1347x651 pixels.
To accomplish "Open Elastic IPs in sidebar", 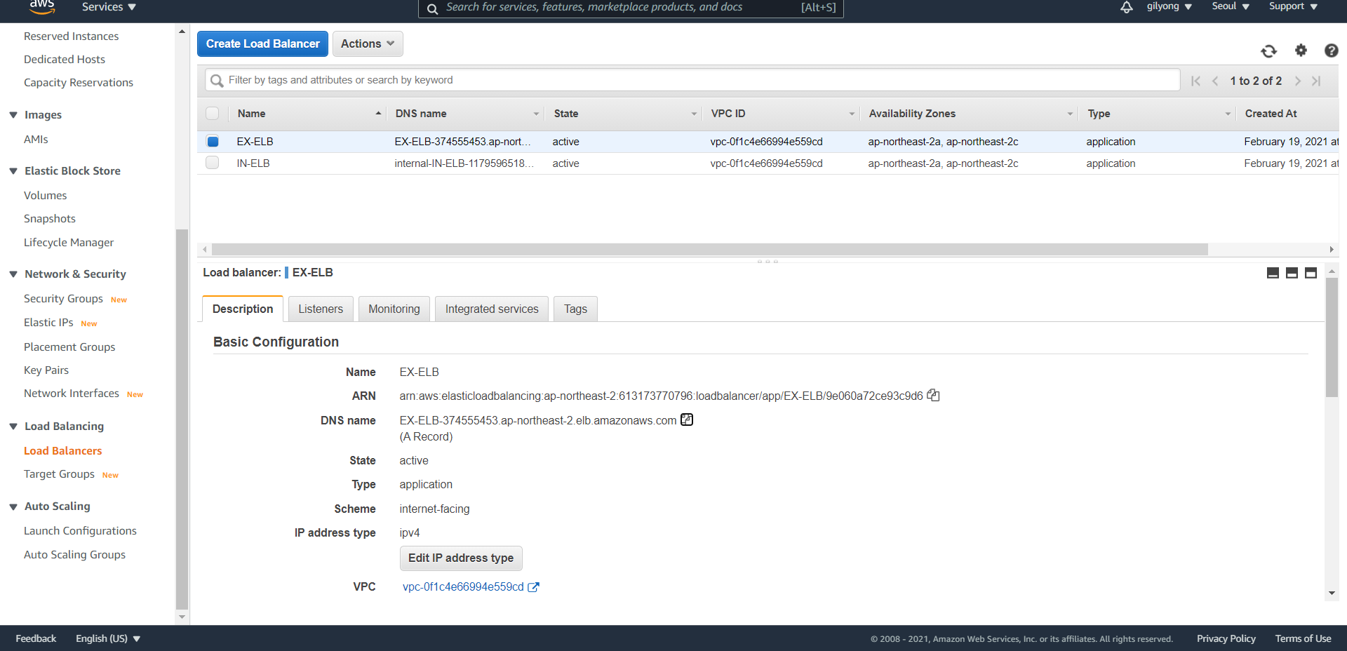I will (x=48, y=323).
